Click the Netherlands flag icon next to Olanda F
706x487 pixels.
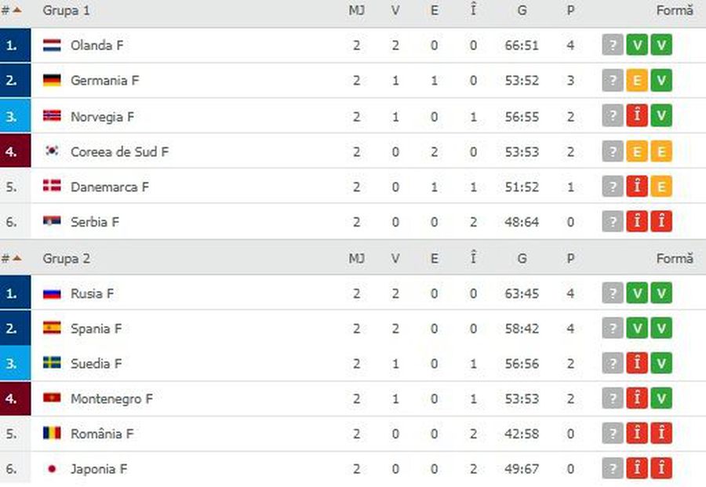point(52,45)
